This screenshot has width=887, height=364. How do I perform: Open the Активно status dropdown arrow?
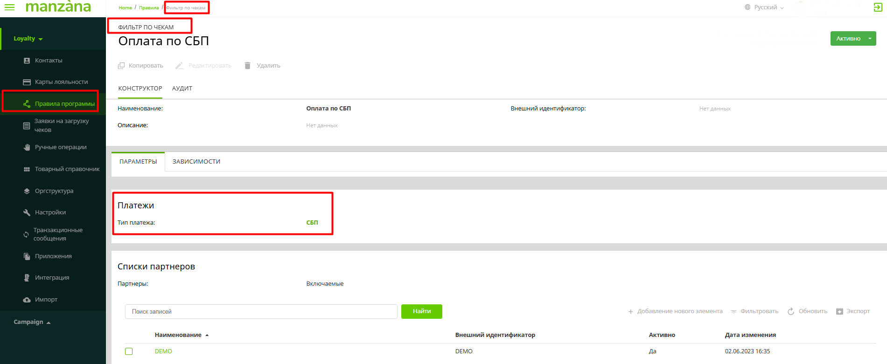(x=870, y=39)
